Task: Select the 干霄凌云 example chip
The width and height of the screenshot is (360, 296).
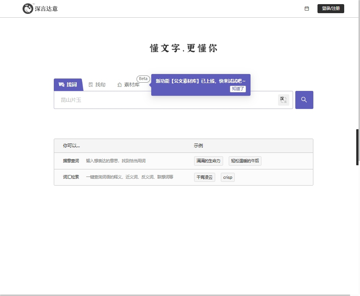Action: point(204,177)
